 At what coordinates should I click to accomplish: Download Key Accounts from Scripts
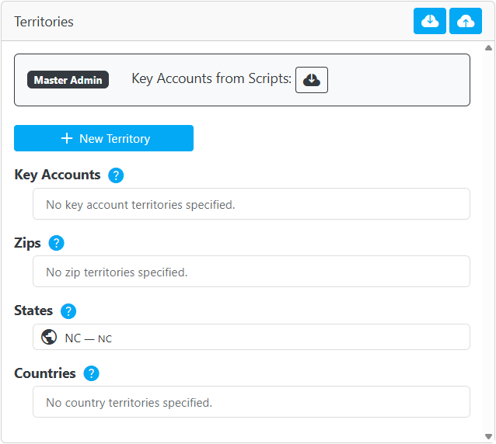click(312, 79)
